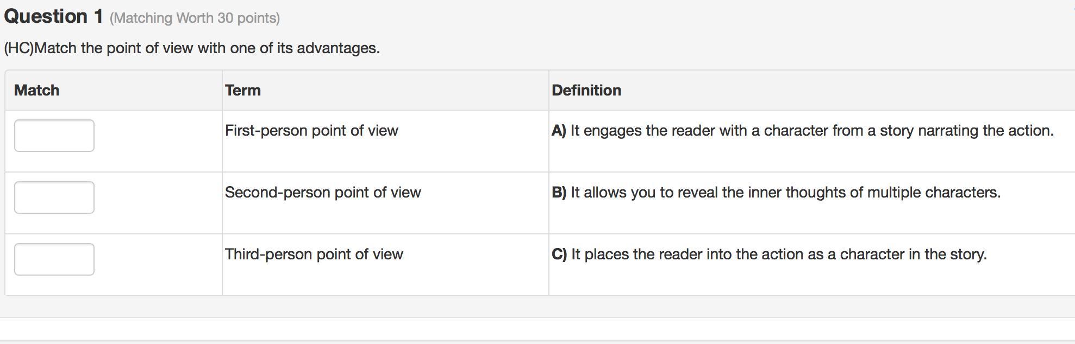Click the definition placing reader into the action
This screenshot has height=344, width=1075.
(x=779, y=254)
